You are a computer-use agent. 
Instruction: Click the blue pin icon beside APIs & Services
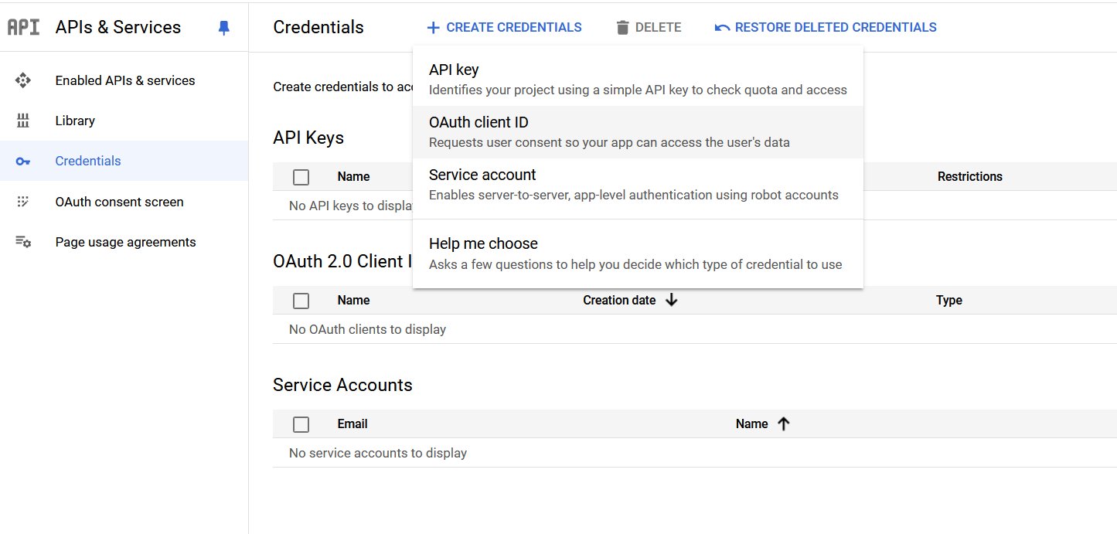224,28
